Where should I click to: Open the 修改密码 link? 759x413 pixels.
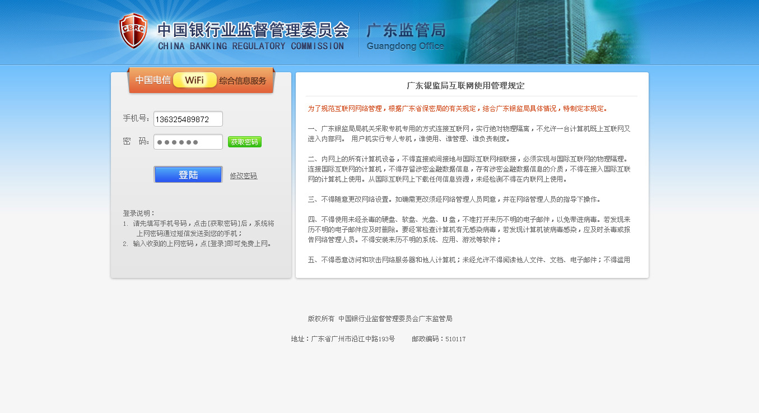[x=244, y=176]
